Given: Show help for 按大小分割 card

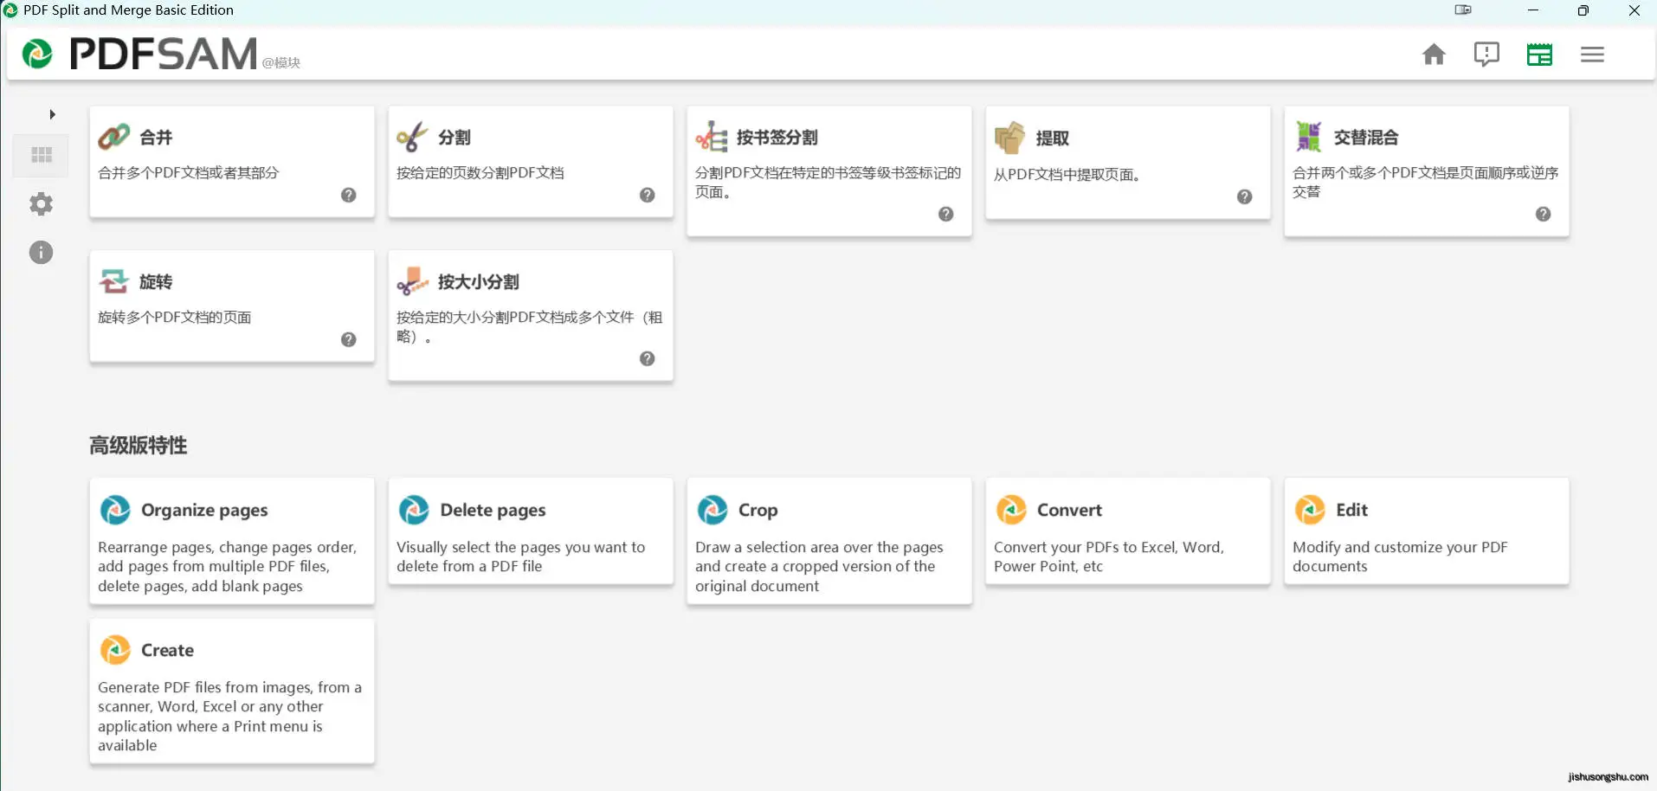Looking at the screenshot, I should (648, 358).
